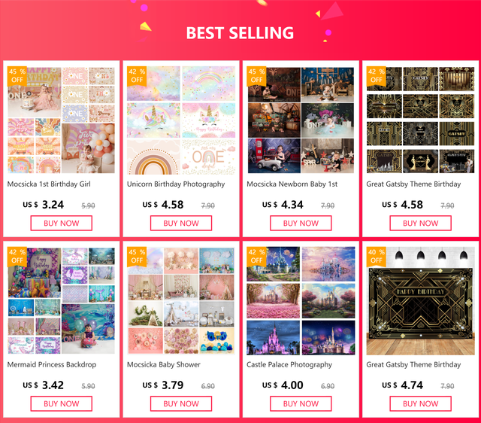This screenshot has height=423, width=481.
Task: Open the Mocsicka 1st Birthday Girl product image
Action: 61,120
